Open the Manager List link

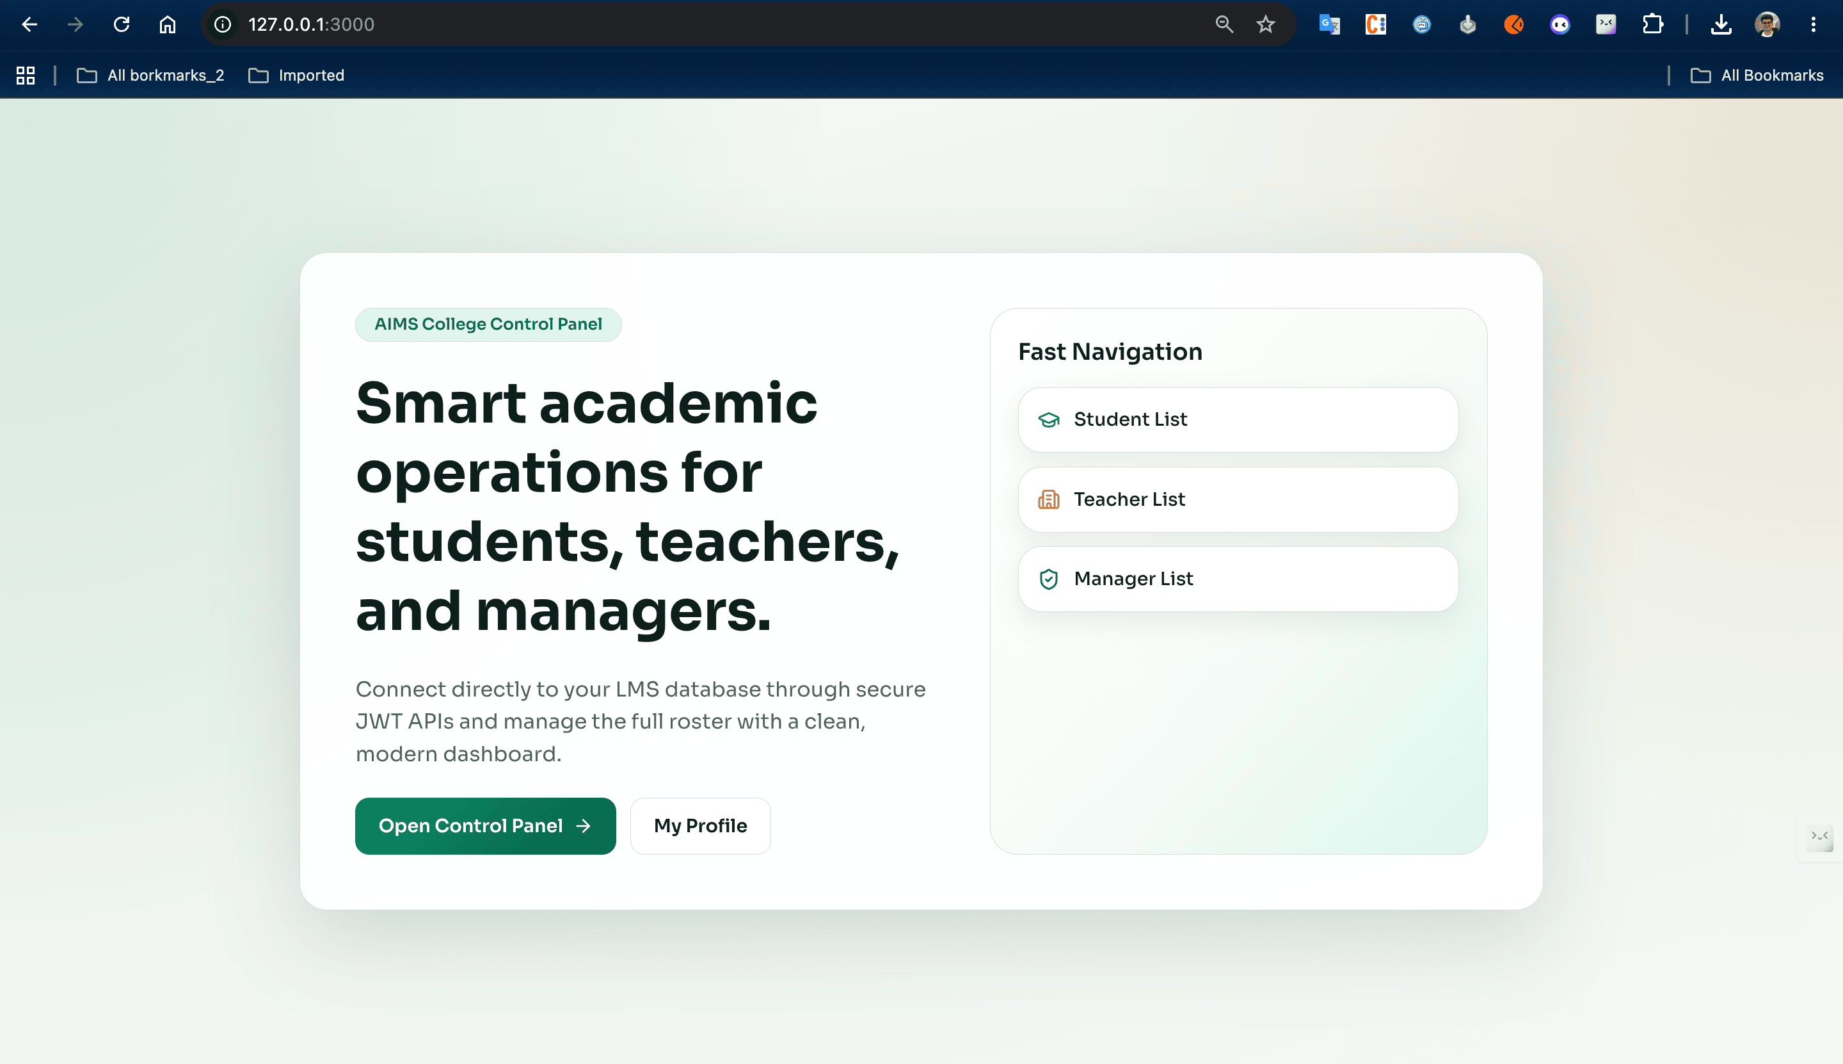click(1238, 579)
